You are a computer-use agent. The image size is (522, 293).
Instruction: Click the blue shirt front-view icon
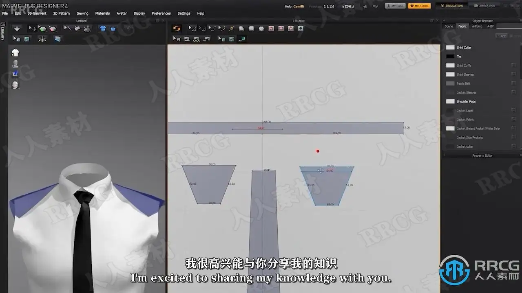103,28
